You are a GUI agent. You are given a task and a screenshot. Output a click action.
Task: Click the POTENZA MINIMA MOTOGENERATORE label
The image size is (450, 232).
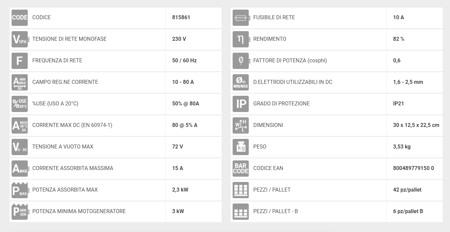tap(79, 211)
